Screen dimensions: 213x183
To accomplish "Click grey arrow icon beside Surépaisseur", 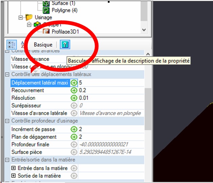I will click(x=74, y=106).
